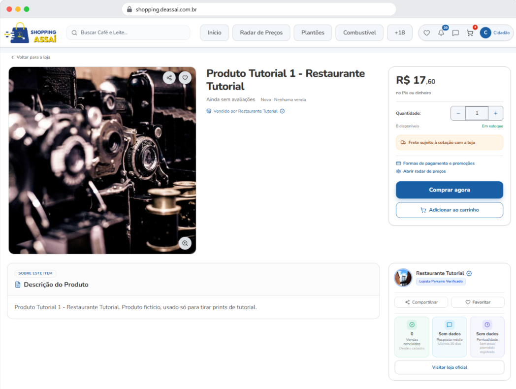
Task: Click the main product camera image
Action: (x=102, y=160)
